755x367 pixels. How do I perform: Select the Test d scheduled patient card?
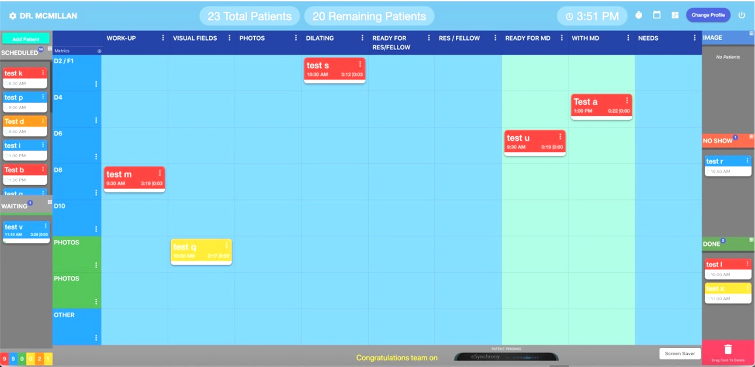[x=25, y=126]
